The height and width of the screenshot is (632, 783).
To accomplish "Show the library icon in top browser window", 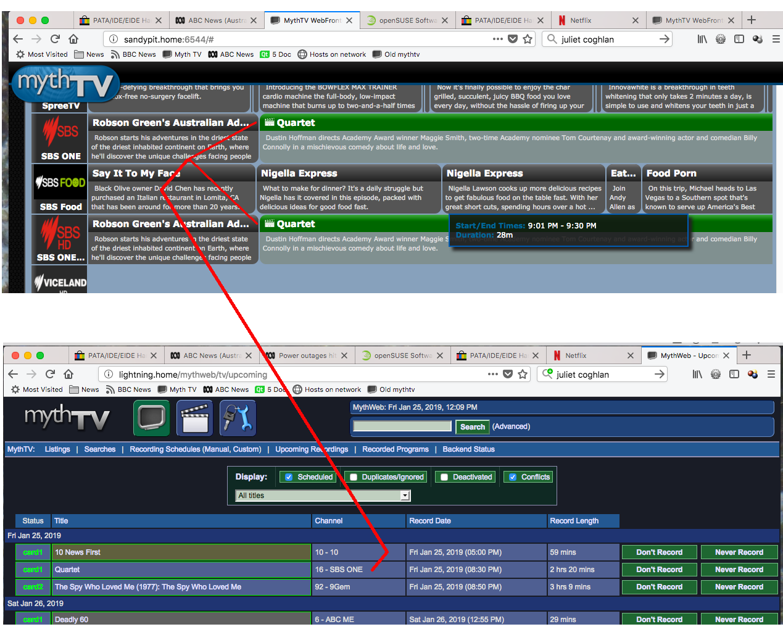I will pyautogui.click(x=702, y=39).
